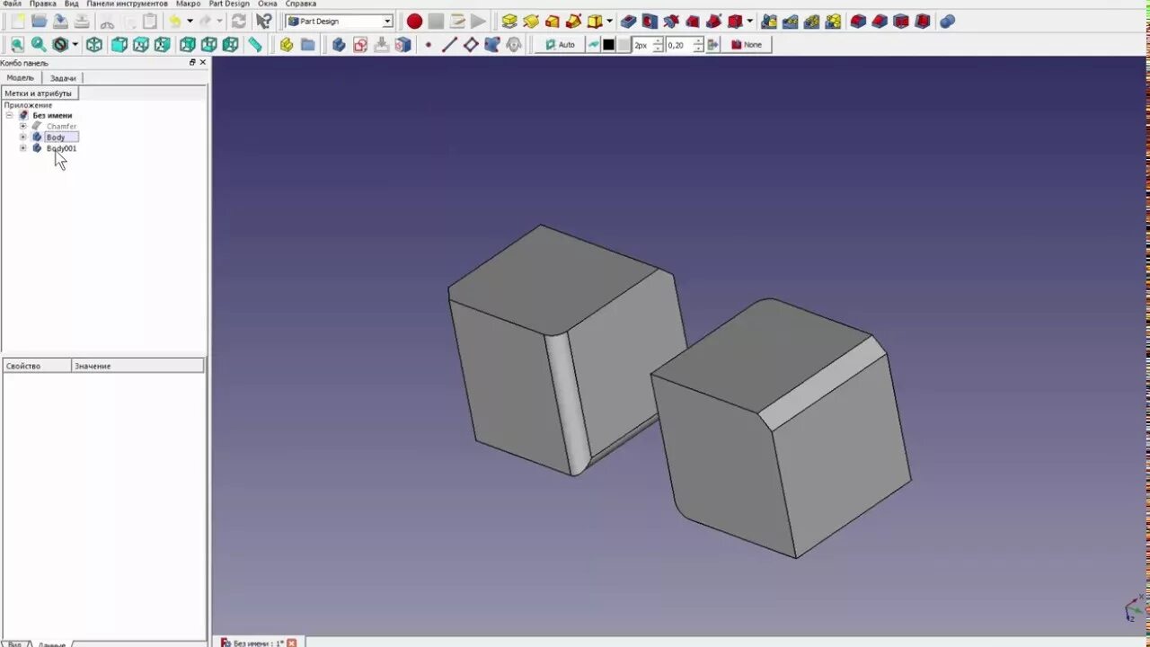Select the Revolution tool

coord(531,21)
